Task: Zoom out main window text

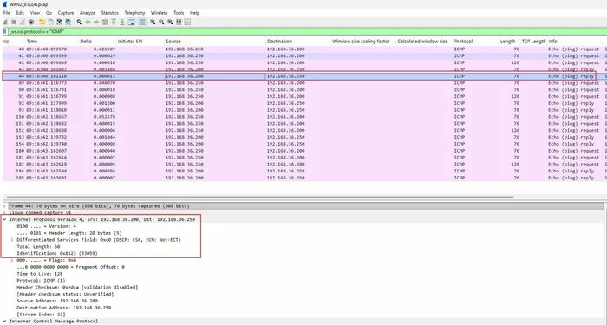Action: tap(161, 22)
